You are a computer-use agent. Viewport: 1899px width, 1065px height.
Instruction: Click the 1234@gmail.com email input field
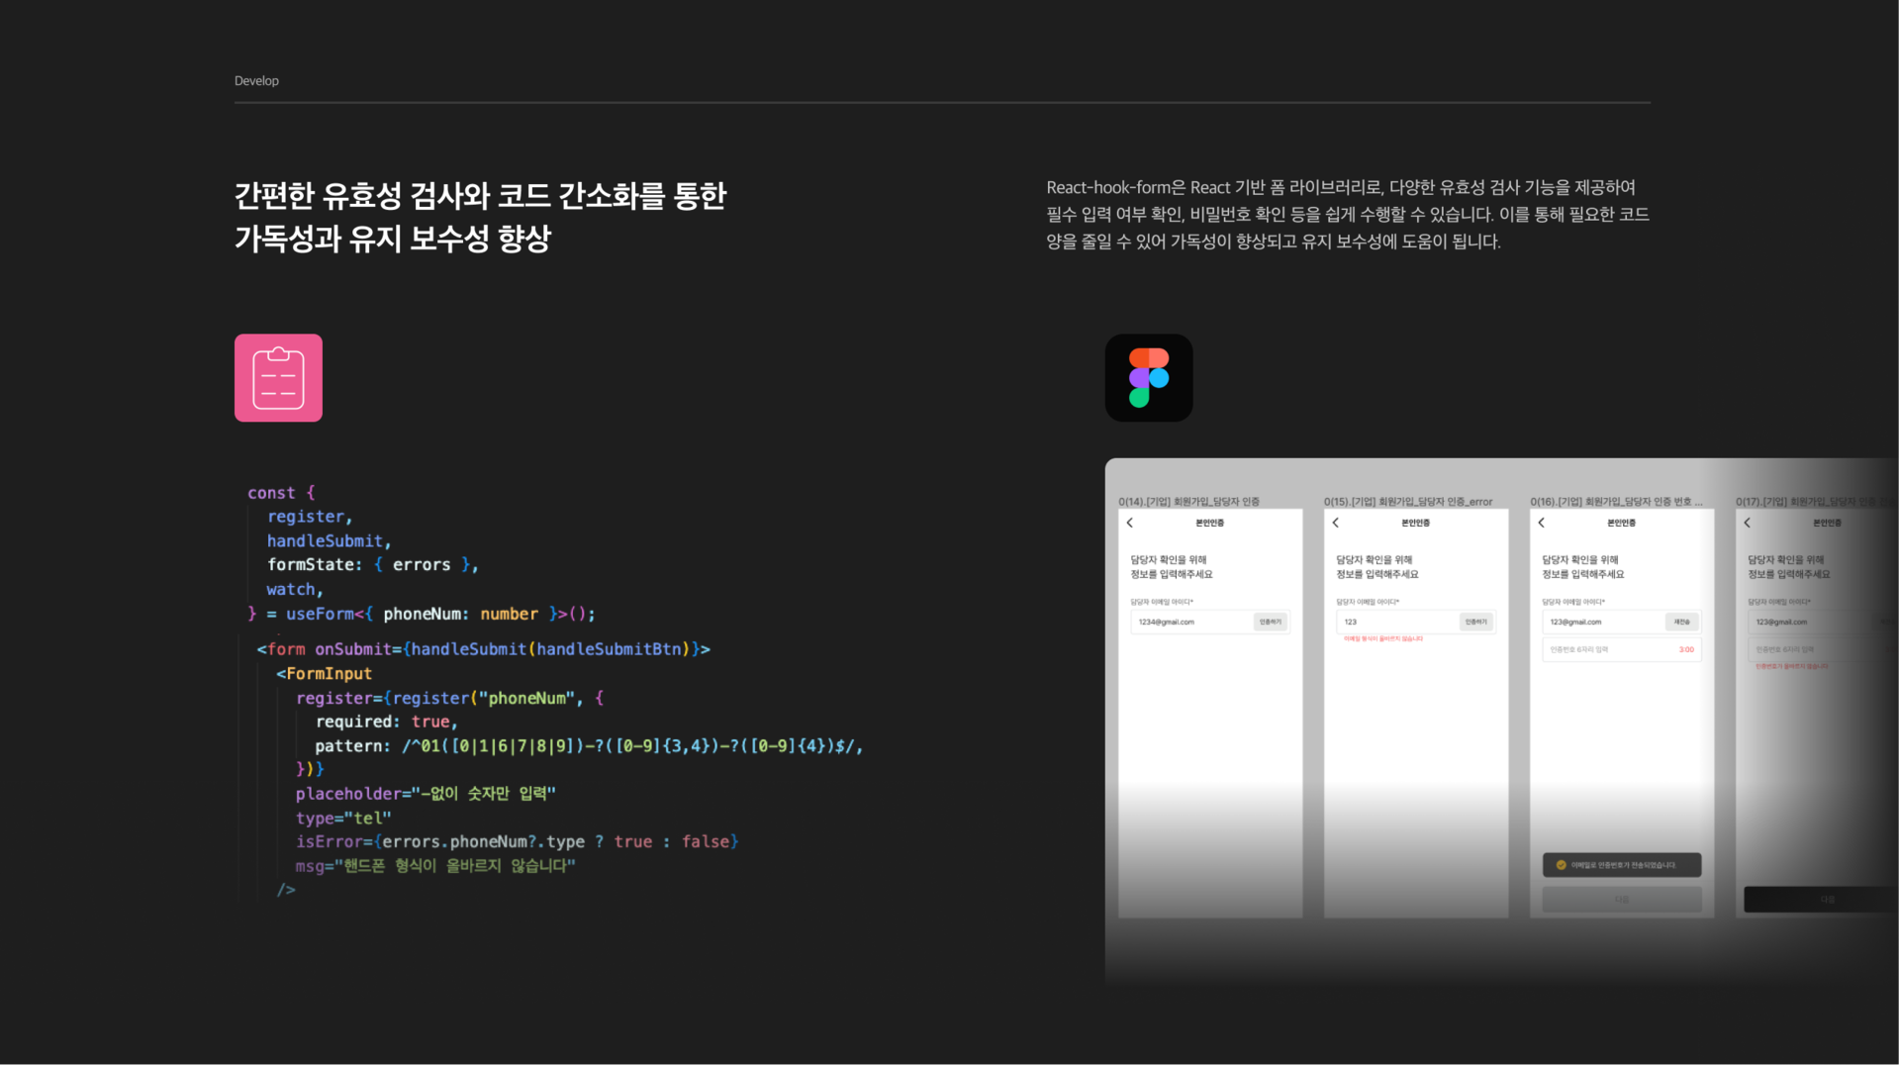[x=1210, y=622]
